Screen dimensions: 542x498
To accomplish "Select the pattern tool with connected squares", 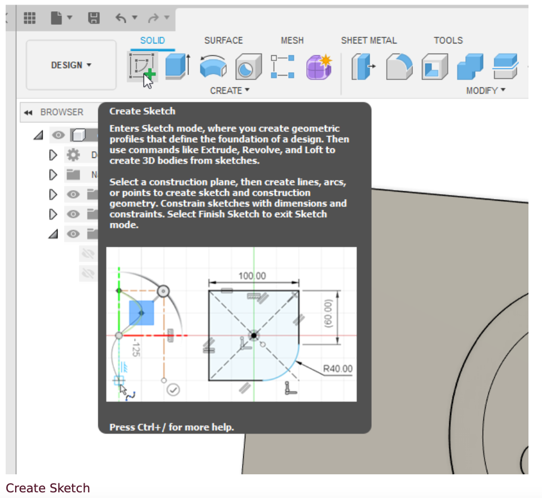I will 283,67.
